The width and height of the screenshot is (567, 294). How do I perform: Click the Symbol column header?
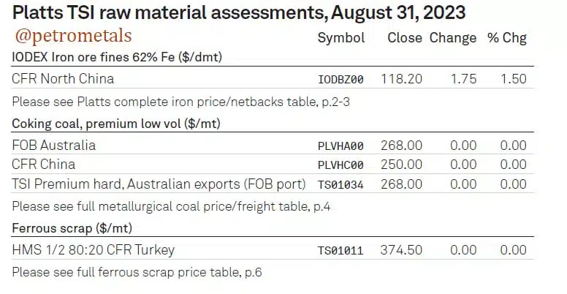tap(341, 38)
